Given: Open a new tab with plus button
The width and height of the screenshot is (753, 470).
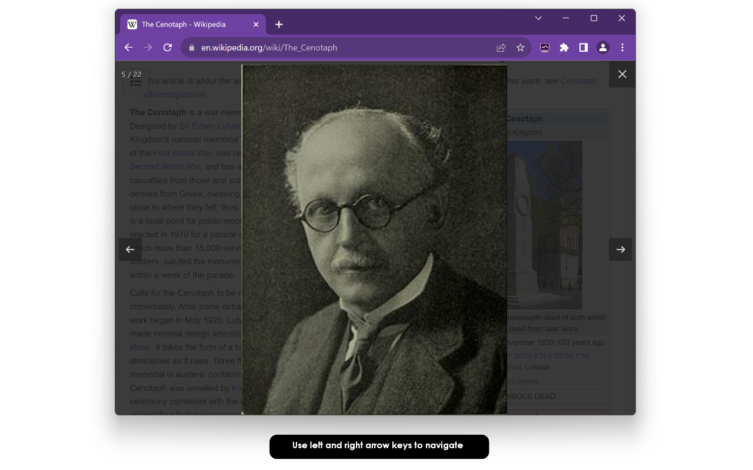Looking at the screenshot, I should pyautogui.click(x=279, y=24).
